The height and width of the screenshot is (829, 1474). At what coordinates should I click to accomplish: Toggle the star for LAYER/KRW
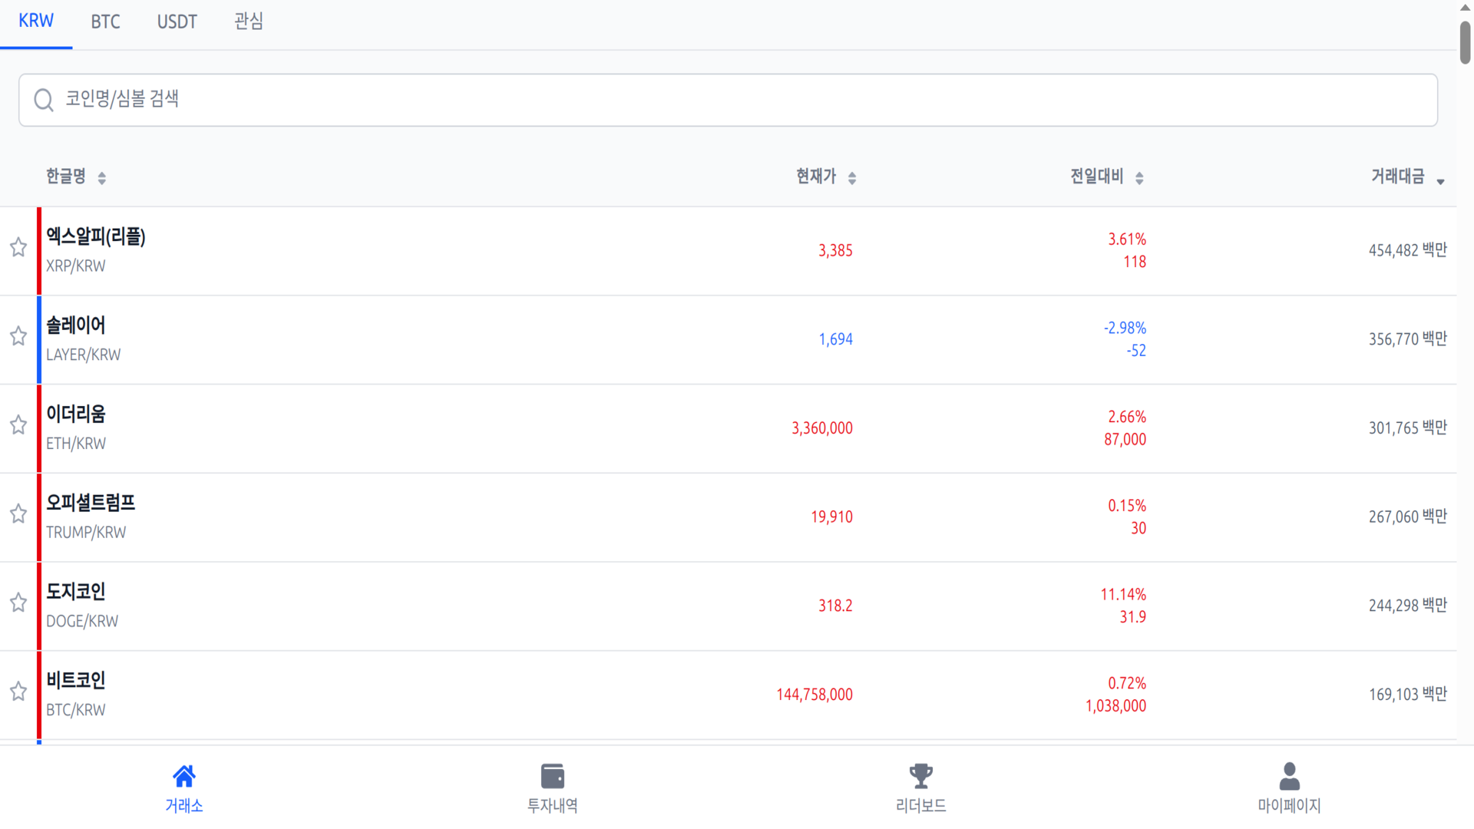(18, 336)
